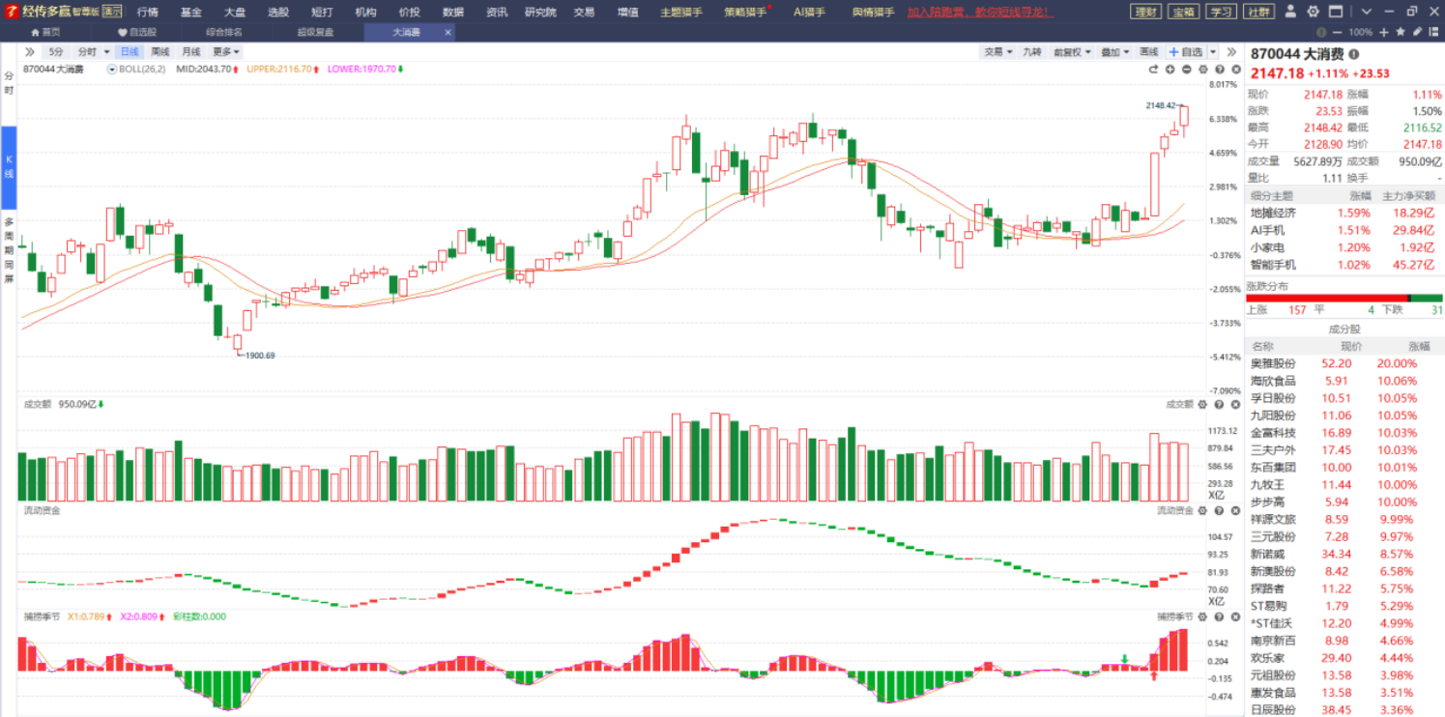Open BOLL indicator selector dropdown
The image size is (1445, 717).
112,70
